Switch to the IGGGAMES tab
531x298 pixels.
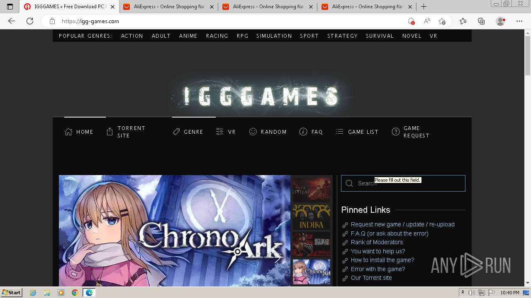pyautogui.click(x=69, y=7)
